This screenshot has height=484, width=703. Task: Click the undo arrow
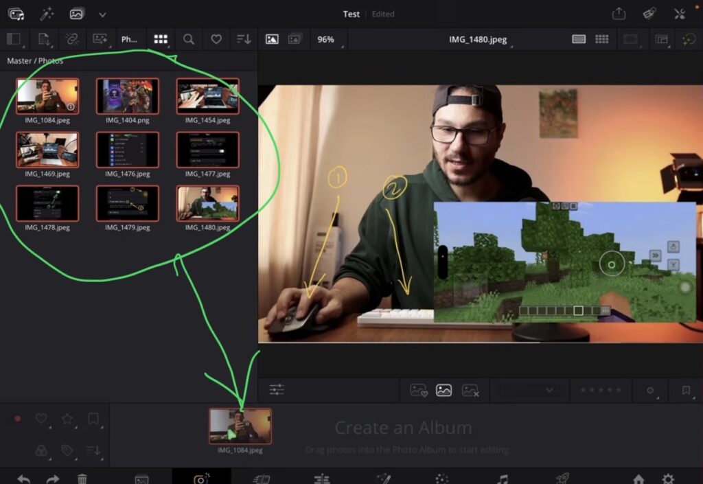coord(23,479)
